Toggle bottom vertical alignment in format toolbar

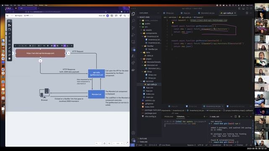(68, 46)
